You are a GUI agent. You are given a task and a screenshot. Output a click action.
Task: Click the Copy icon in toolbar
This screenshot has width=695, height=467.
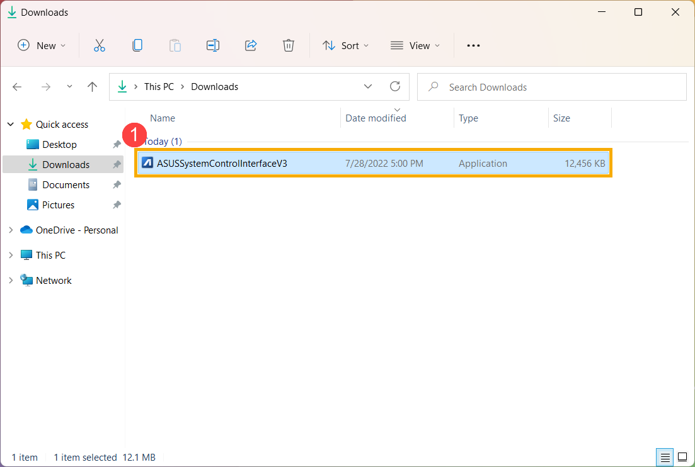(137, 45)
